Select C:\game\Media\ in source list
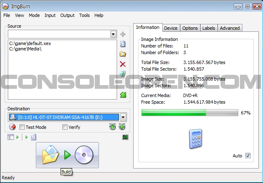Image resolution: width=263 pixels, height=183 pixels. [25, 49]
